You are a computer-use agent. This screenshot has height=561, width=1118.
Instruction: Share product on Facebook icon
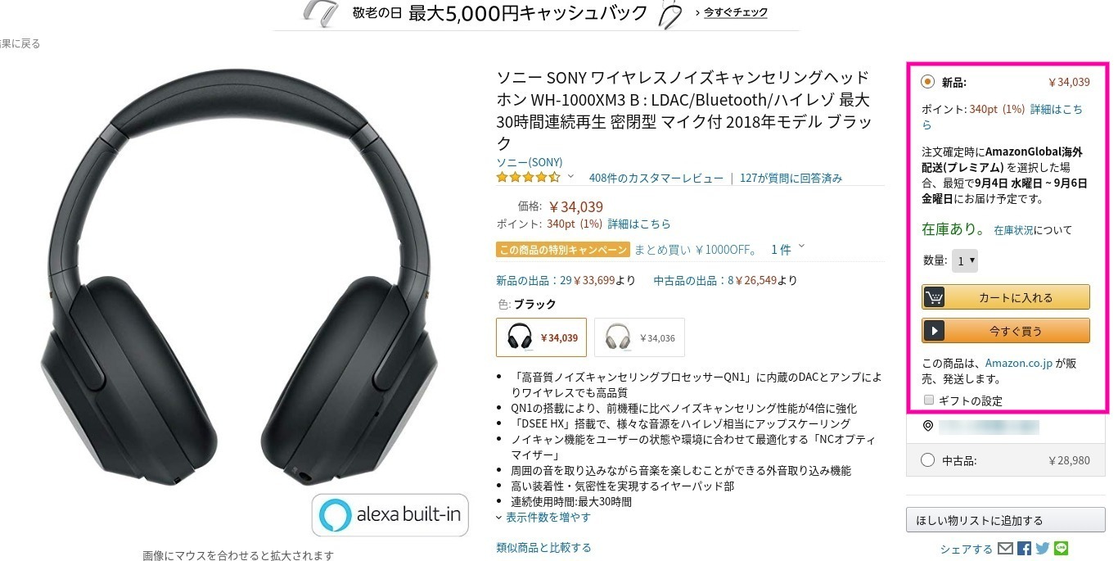(1024, 549)
